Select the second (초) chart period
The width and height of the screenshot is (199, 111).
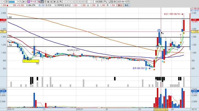pos(57,2)
